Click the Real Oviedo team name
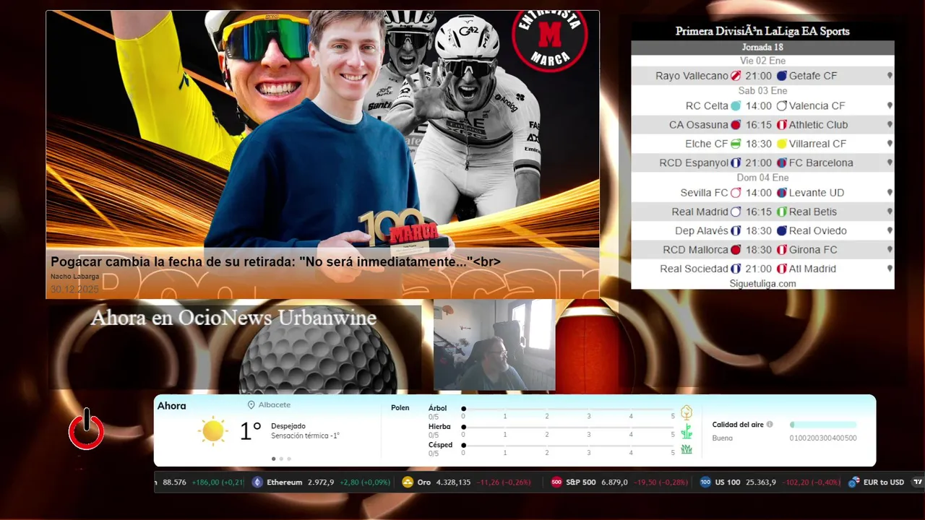Viewport: 925px width, 520px height. (x=818, y=231)
